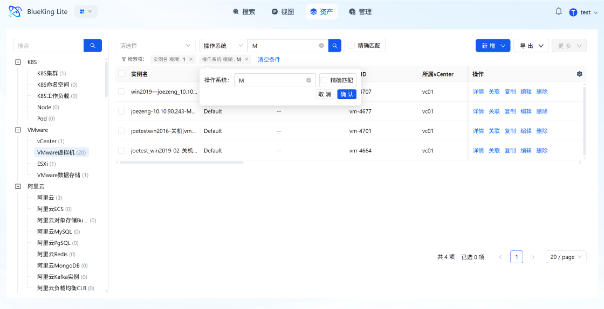604x309 pixels.
Task: Check the joetestwin2016 row checkbox
Action: click(121, 131)
